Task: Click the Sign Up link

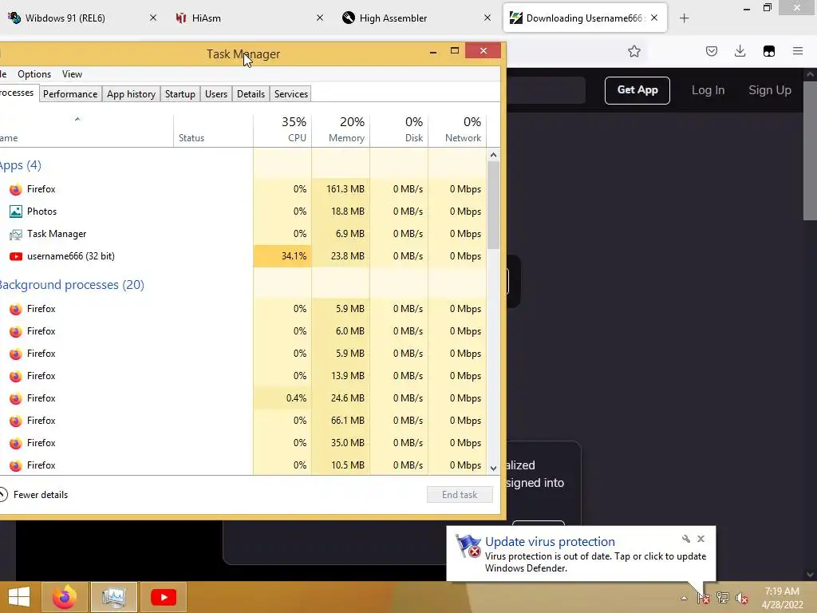Action: (770, 90)
